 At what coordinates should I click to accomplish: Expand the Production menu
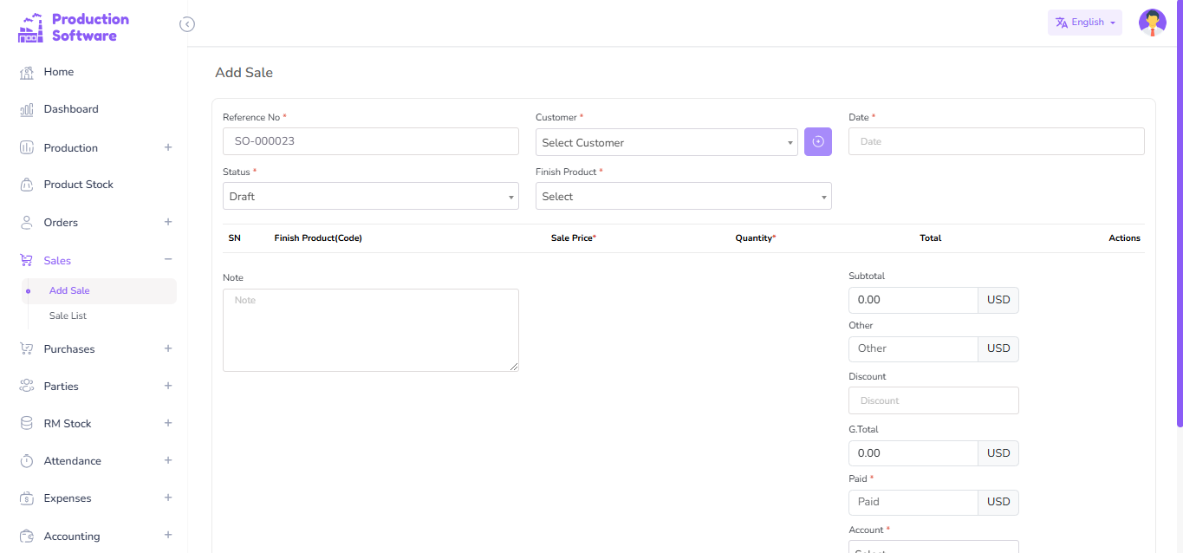coord(168,147)
